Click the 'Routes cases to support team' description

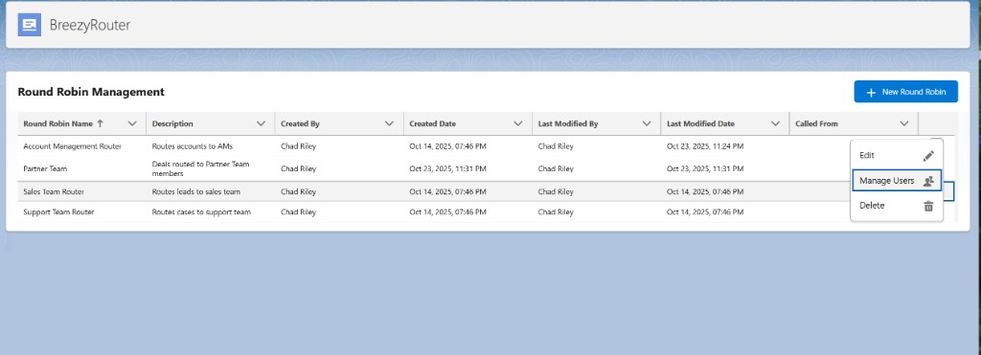(201, 212)
